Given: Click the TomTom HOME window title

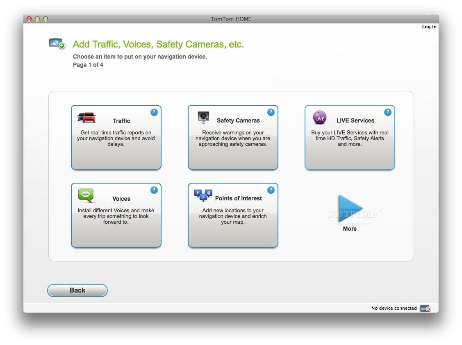Looking at the screenshot, I should click(x=231, y=19).
